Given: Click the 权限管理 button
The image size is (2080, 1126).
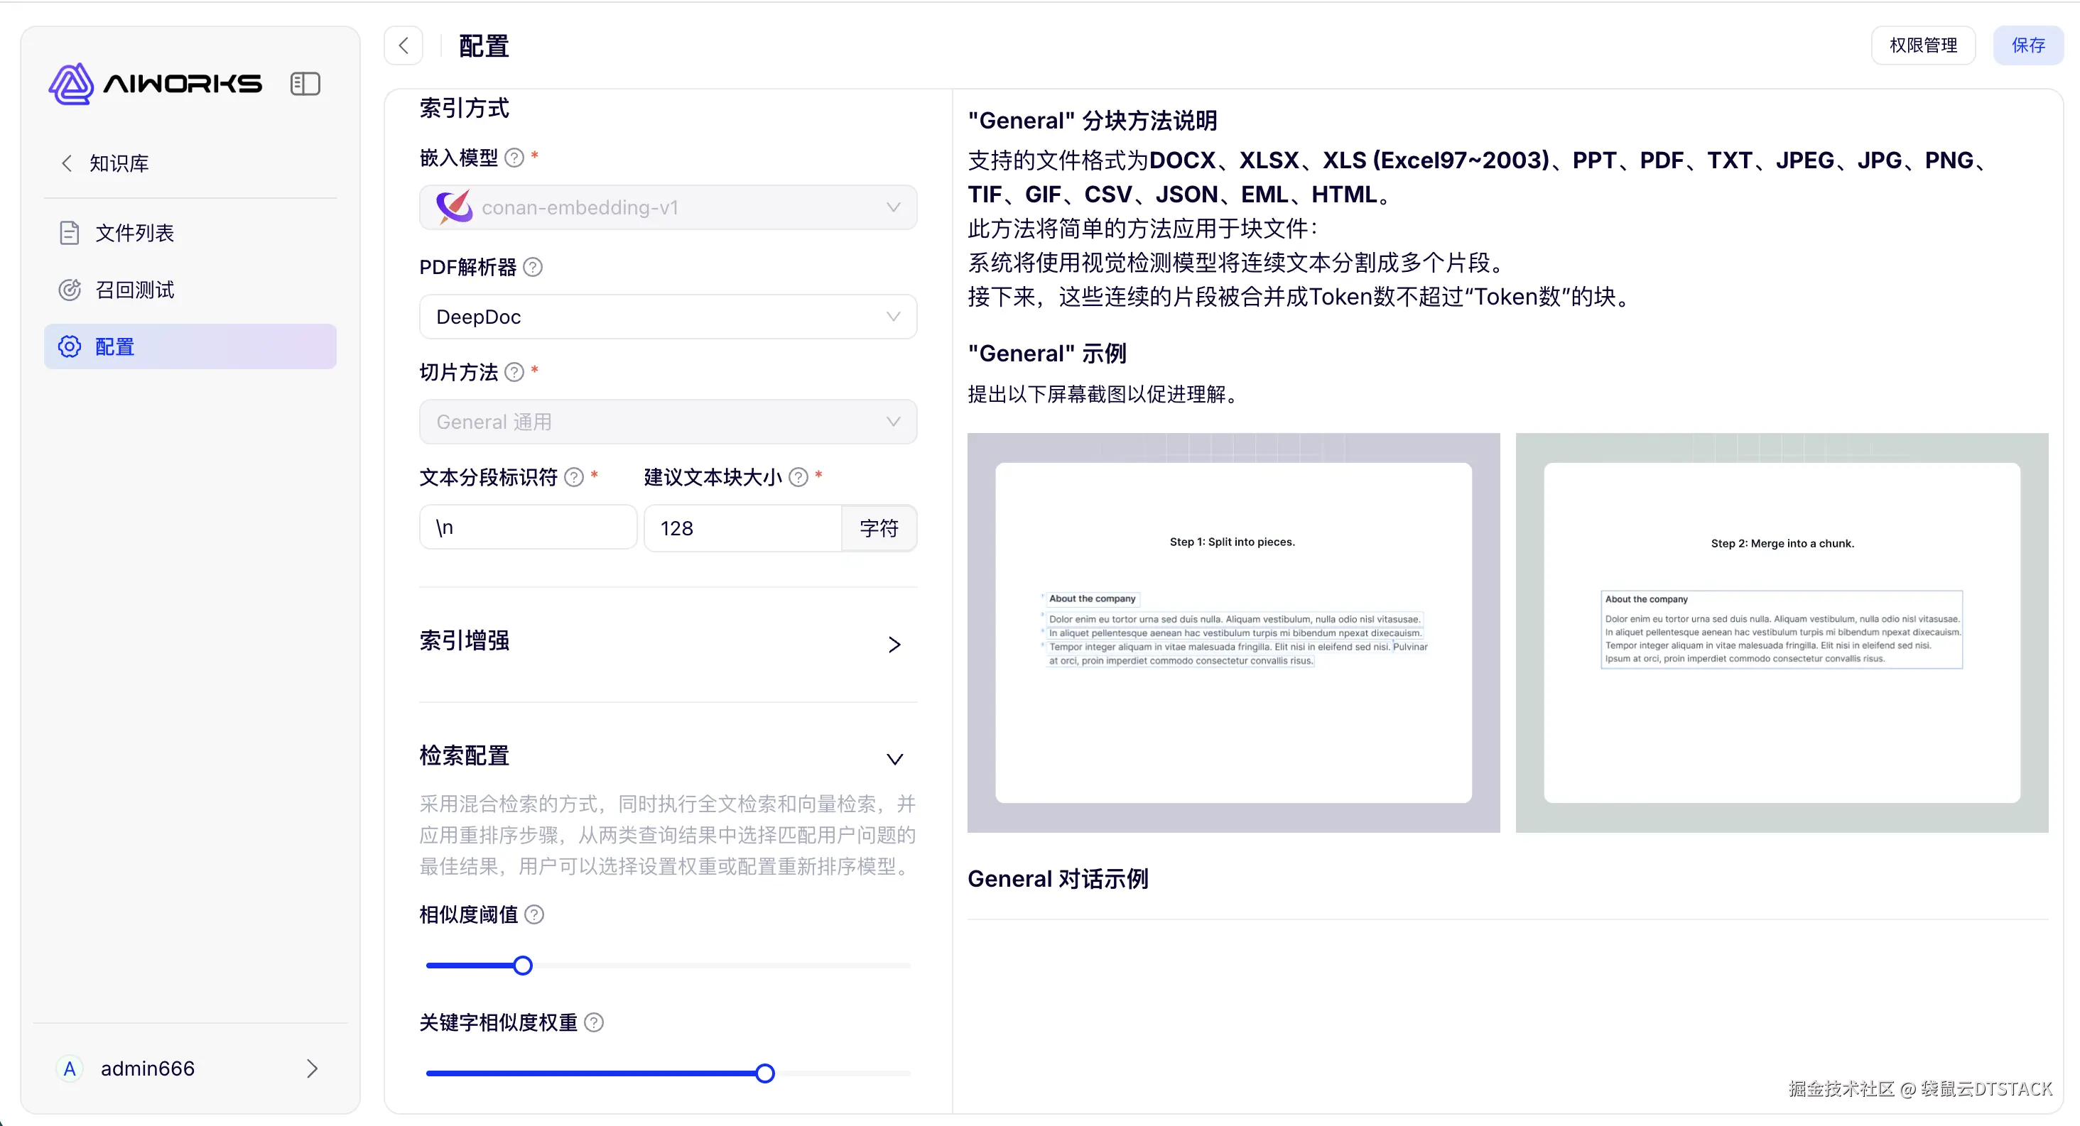Looking at the screenshot, I should point(1923,46).
